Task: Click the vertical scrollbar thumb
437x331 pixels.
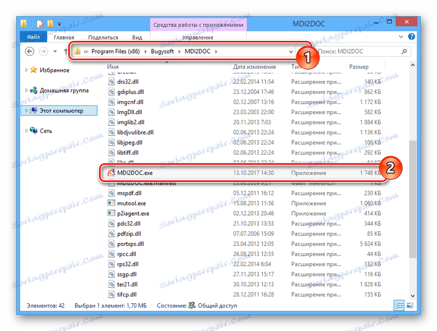Action: [413, 199]
